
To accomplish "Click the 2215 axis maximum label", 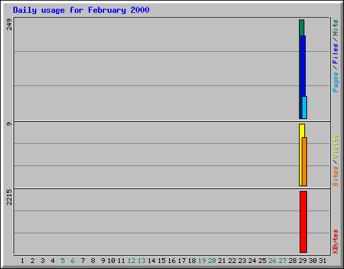I will (9, 197).
